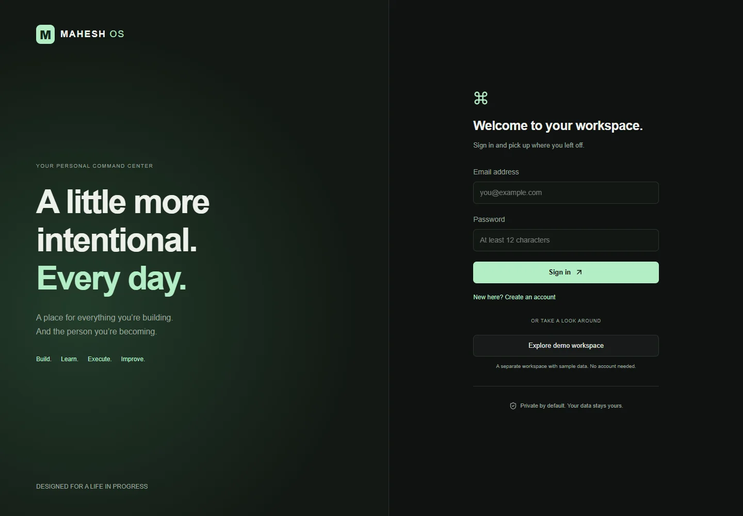Viewport: 743px width, 516px height.
Task: Click the command symbol icon above Welcome
Action: 480,98
